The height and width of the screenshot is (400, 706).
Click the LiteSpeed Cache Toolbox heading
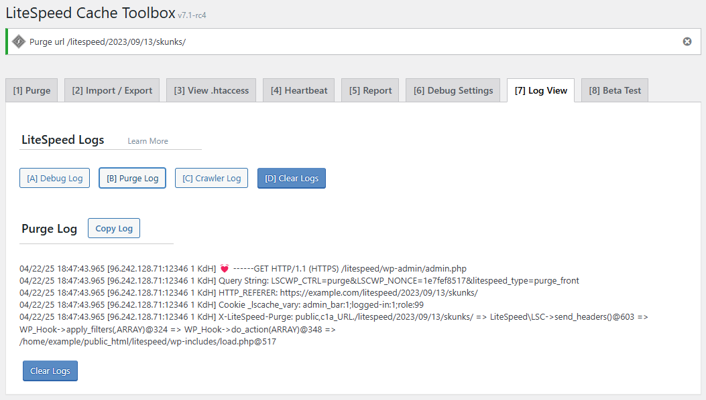91,13
